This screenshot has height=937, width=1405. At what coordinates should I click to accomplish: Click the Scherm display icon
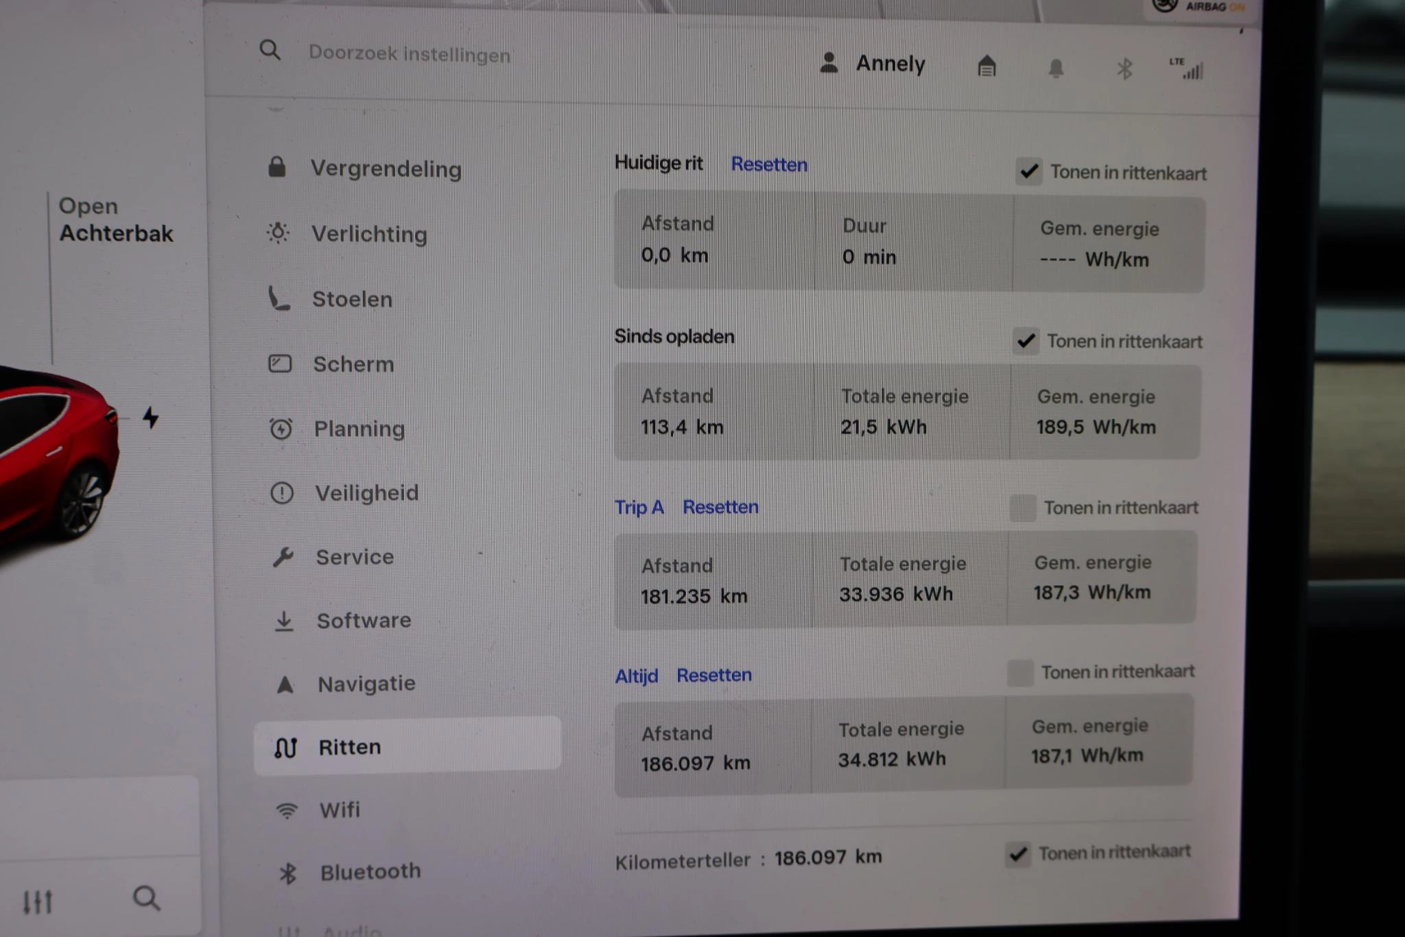pos(280,364)
